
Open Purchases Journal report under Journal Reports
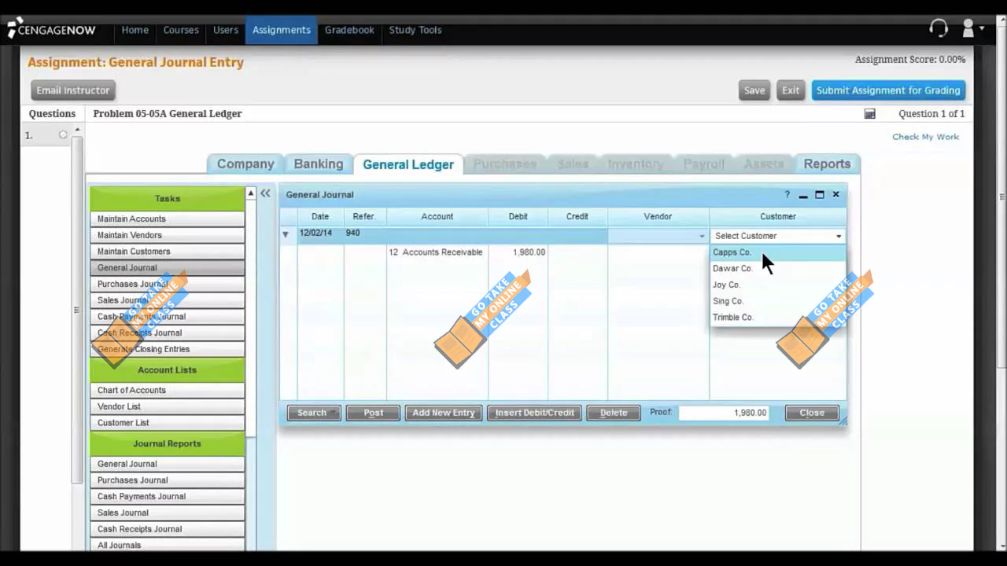click(168, 480)
